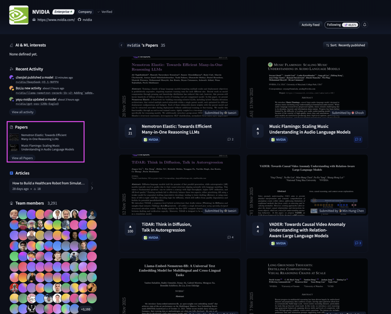The height and width of the screenshot is (314, 391).
Task: Expand the +3,193 team members list
Action: pyautogui.click(x=85, y=309)
